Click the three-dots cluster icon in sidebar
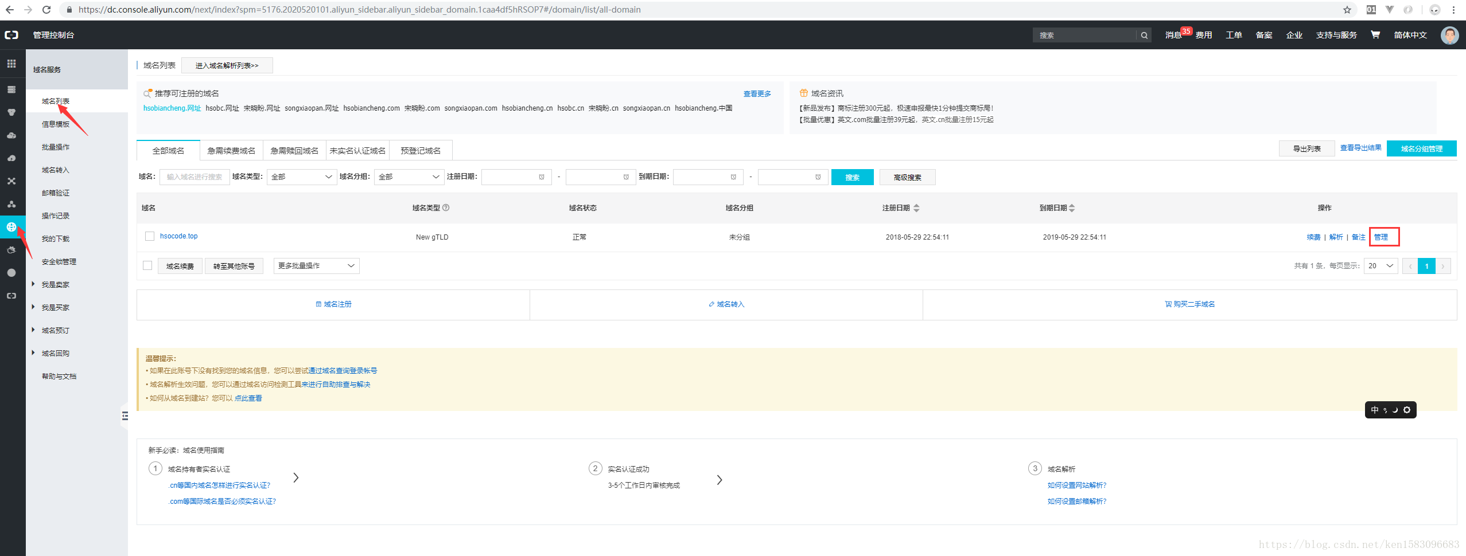Viewport: 1466px width, 556px height. click(11, 204)
